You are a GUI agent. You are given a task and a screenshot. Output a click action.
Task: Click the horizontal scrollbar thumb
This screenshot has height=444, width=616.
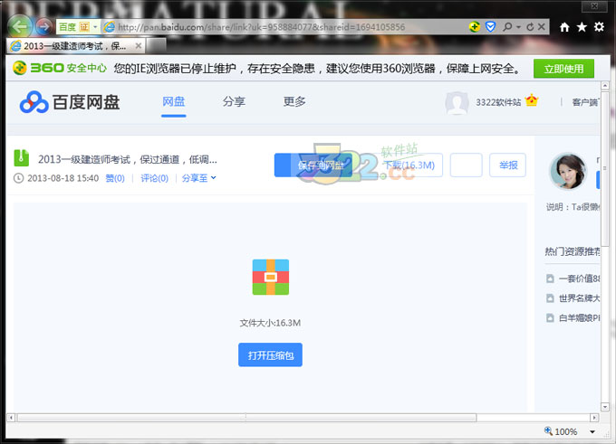(246, 418)
